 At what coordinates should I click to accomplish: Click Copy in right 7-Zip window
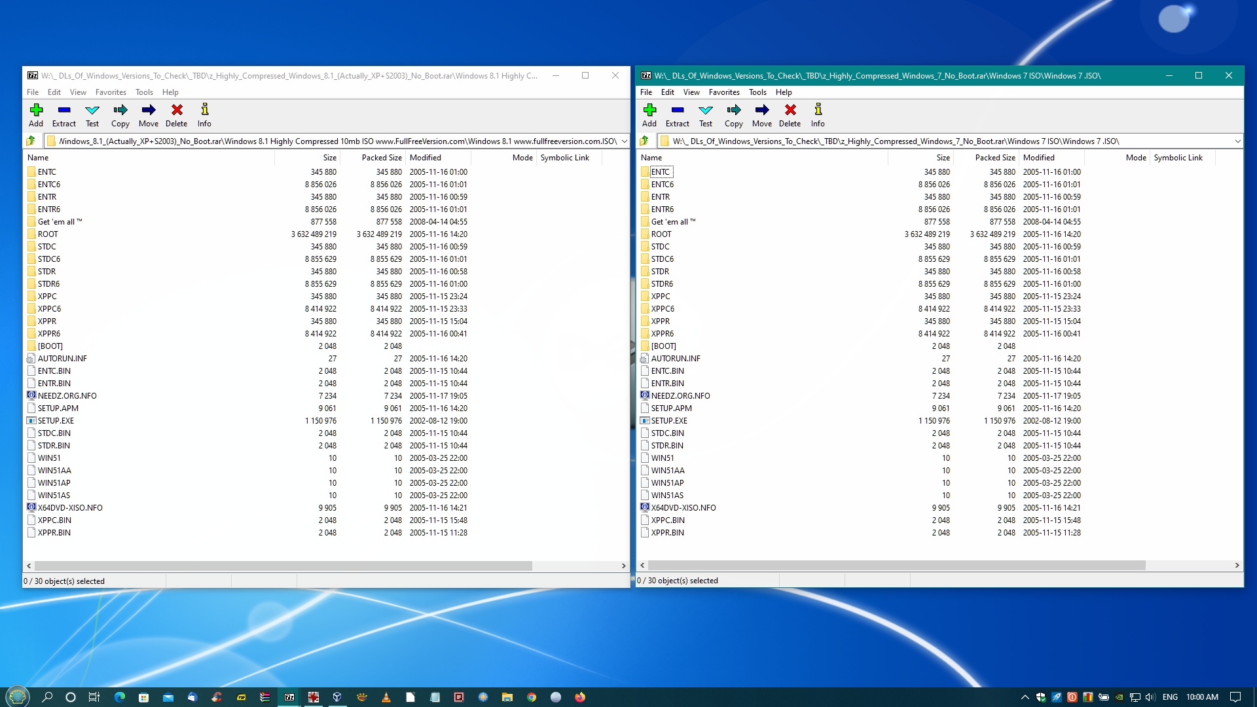(x=734, y=115)
